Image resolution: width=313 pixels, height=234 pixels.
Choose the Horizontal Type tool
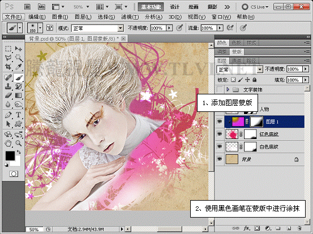point(18,115)
